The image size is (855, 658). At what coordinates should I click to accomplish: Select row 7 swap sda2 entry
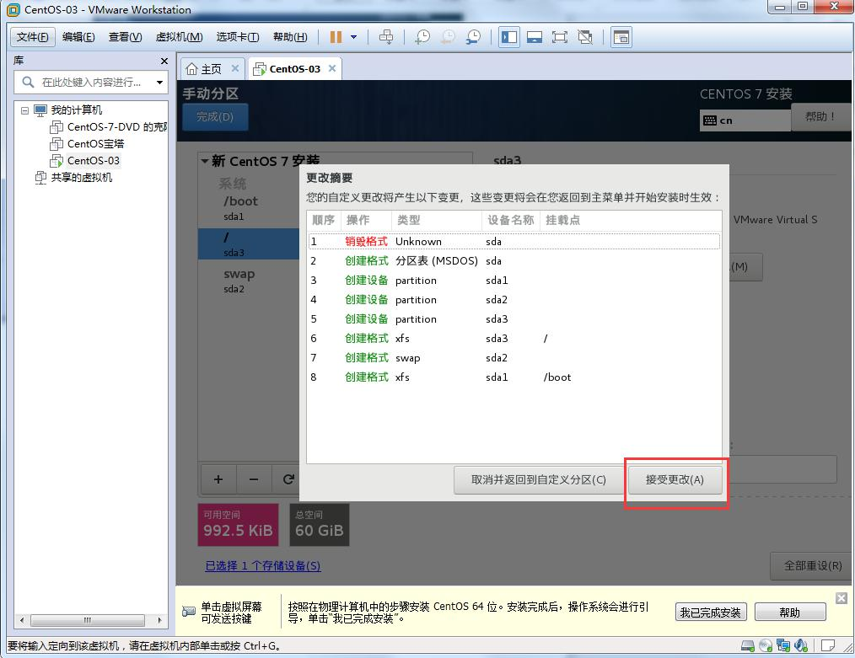coord(514,358)
